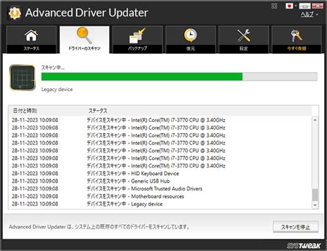Click the magnifying glass scan icon
327x251 pixels.
84,35
